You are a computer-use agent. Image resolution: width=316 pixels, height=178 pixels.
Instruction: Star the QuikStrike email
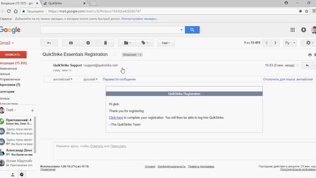(x=298, y=65)
